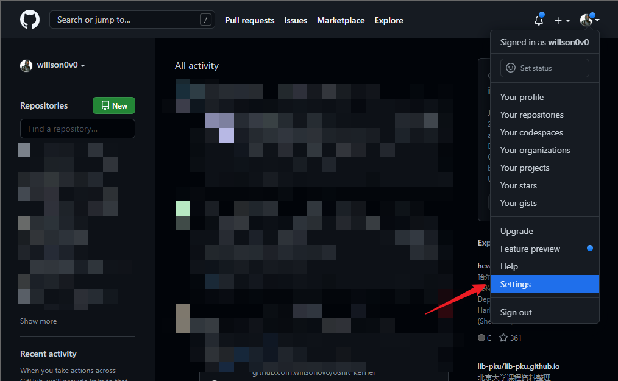The height and width of the screenshot is (381, 618).
Task: Go to Marketplace in top navigation
Action: [x=341, y=20]
